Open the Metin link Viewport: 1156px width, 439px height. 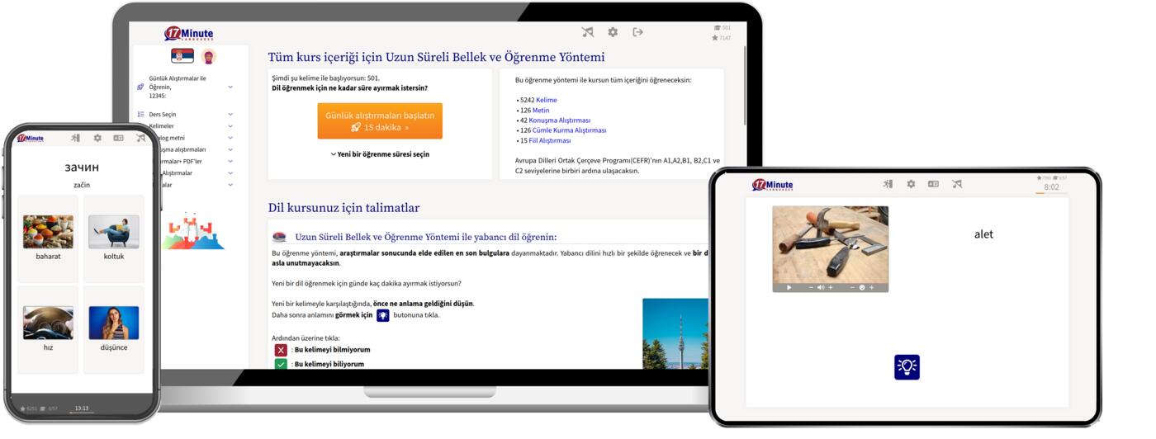[x=541, y=111]
